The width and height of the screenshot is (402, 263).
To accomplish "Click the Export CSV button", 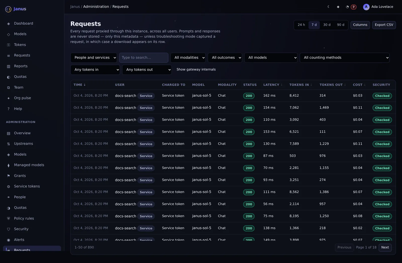I will (384, 25).
